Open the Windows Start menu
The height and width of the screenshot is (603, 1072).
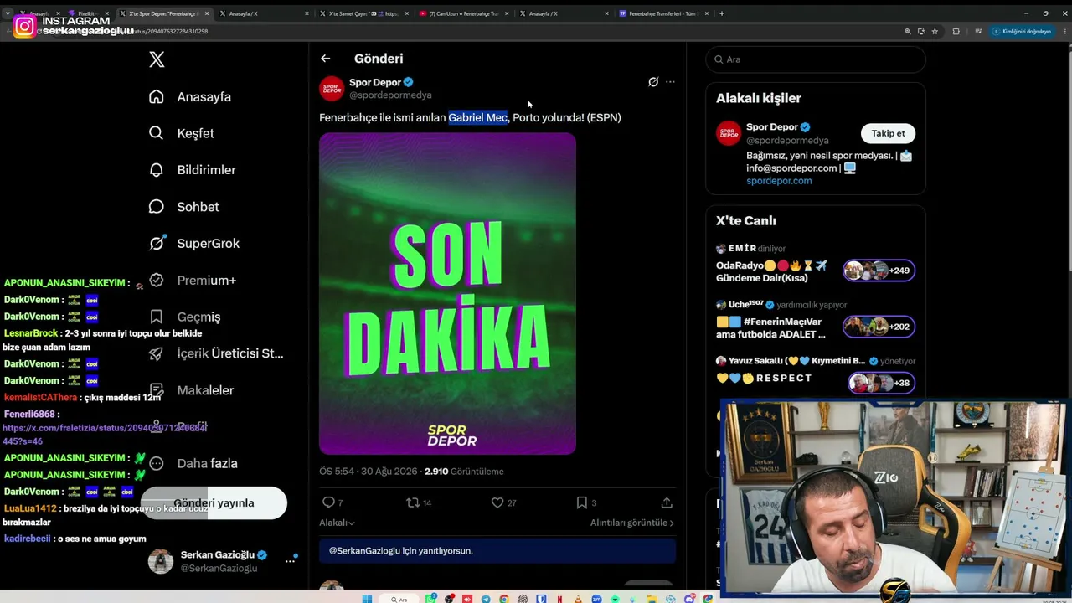point(366,599)
